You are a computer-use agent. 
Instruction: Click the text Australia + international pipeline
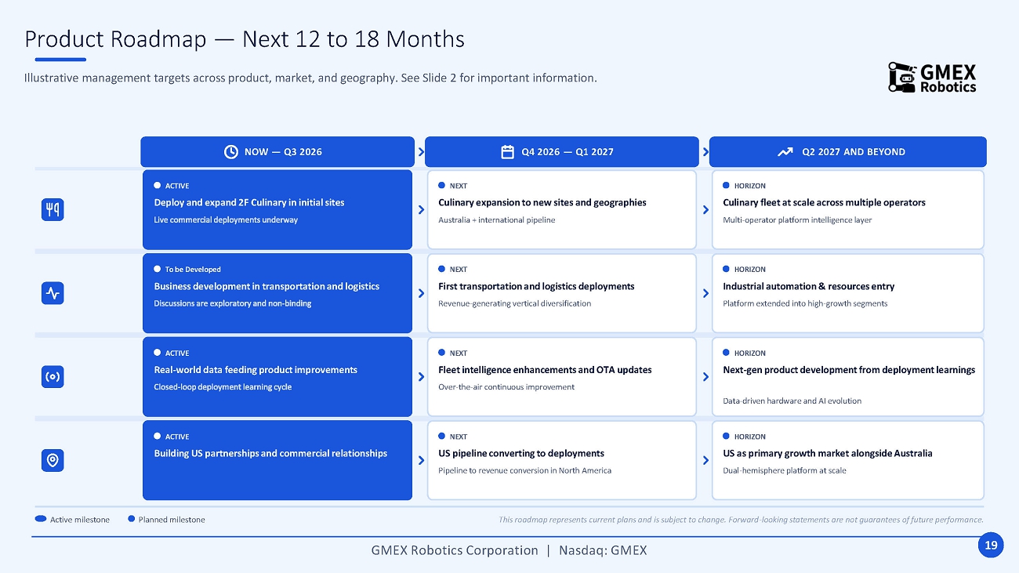pyautogui.click(x=497, y=220)
